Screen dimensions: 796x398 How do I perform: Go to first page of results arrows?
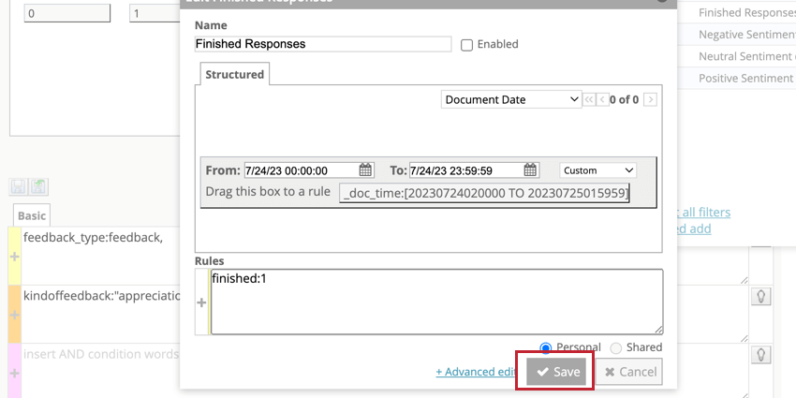pyautogui.click(x=588, y=99)
